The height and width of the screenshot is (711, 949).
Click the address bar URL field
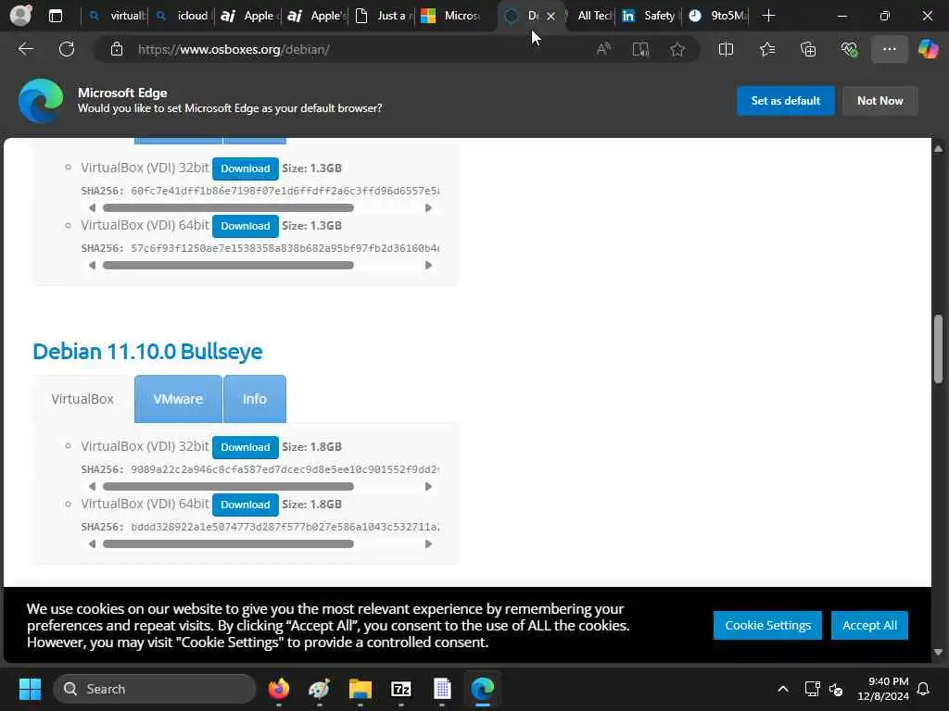363,50
